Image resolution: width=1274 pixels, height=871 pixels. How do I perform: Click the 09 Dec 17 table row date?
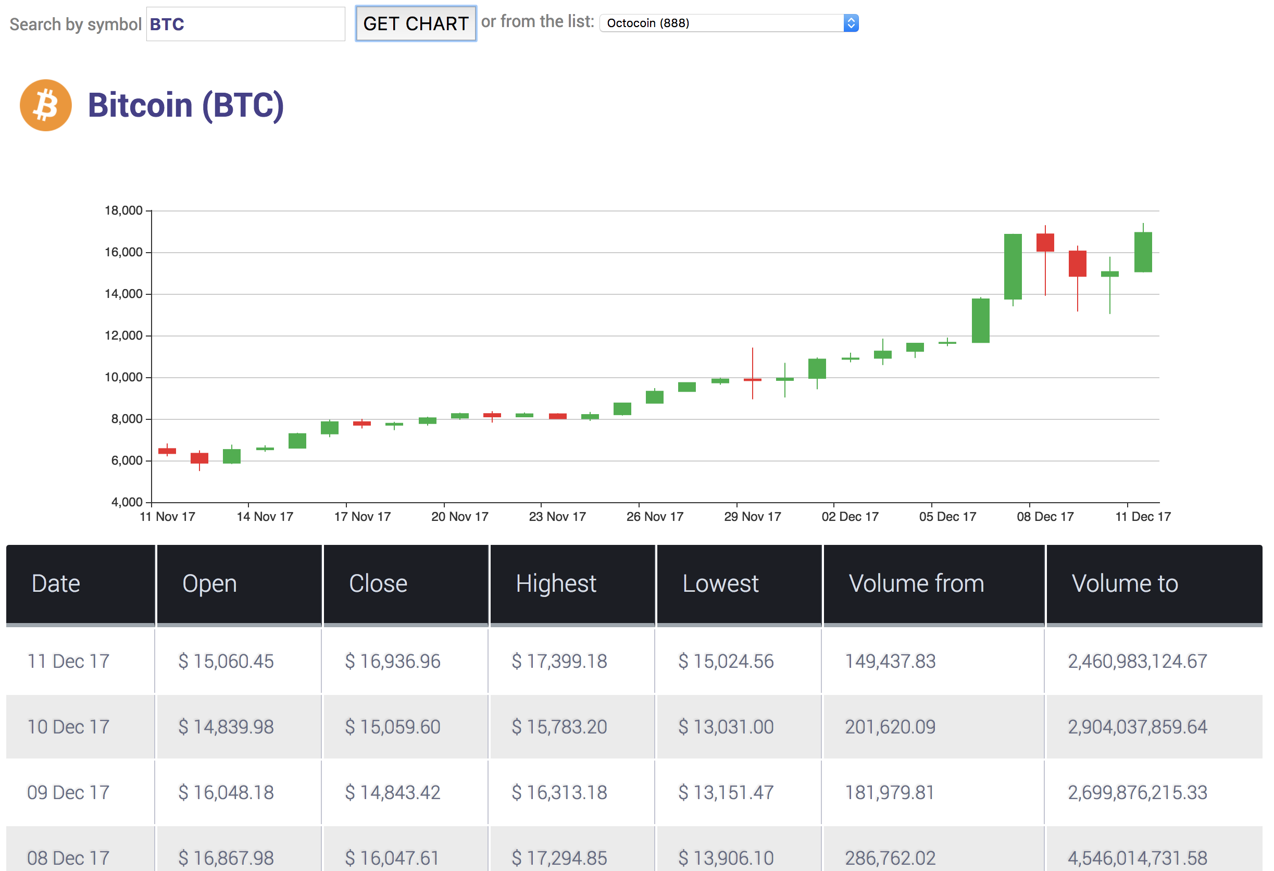69,793
